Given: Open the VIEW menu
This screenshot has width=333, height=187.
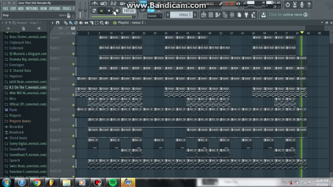Looking at the screenshot, I should pyautogui.click(x=43, y=9).
